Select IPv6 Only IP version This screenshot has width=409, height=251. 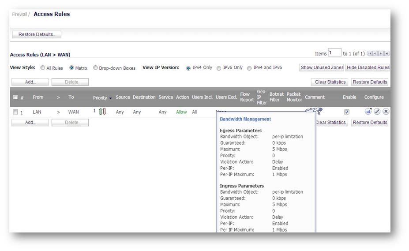(219, 68)
